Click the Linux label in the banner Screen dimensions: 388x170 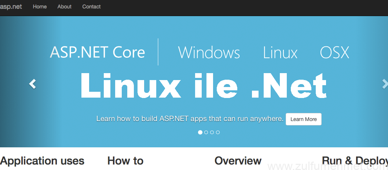(280, 53)
